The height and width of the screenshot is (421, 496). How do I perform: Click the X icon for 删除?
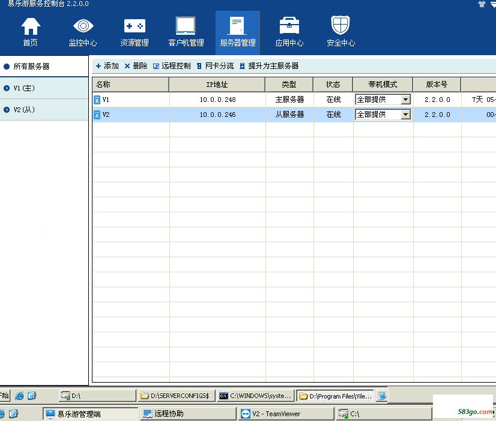[127, 66]
